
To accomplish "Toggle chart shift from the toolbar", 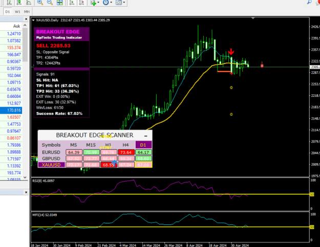I will pos(81,3).
